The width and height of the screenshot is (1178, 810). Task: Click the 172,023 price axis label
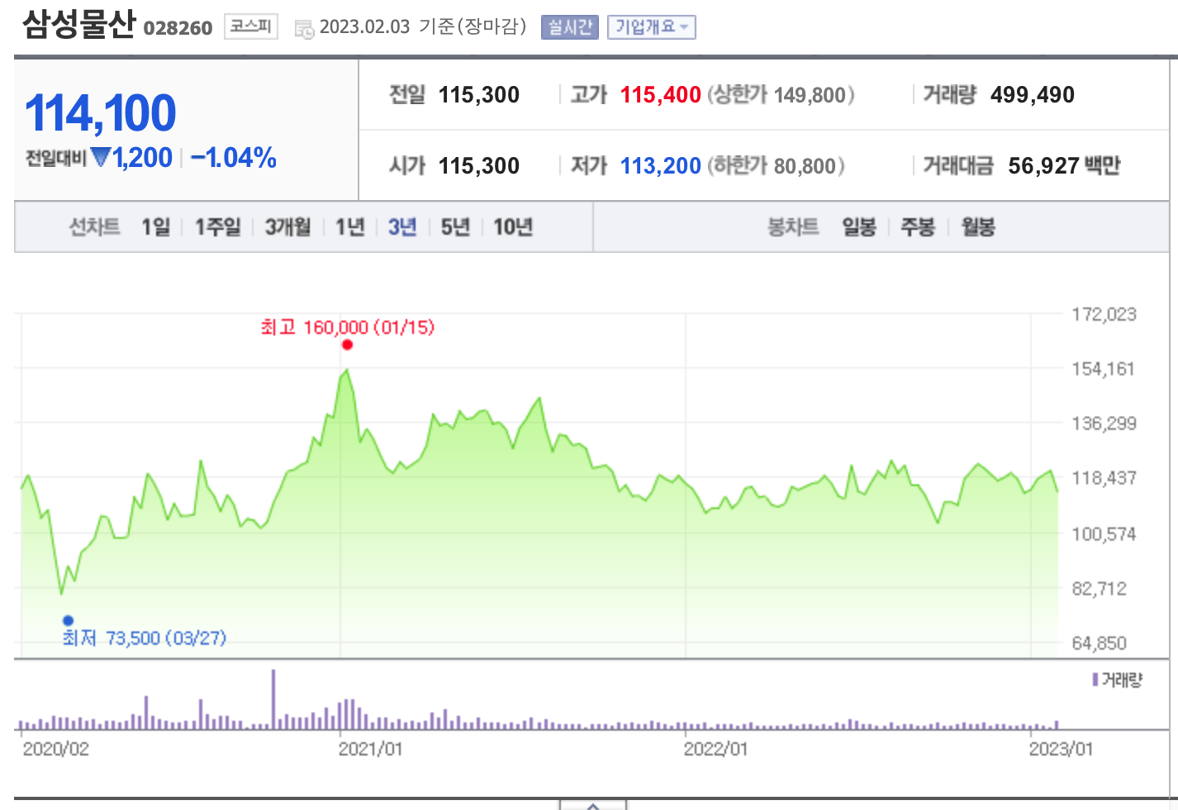pyautogui.click(x=1104, y=314)
